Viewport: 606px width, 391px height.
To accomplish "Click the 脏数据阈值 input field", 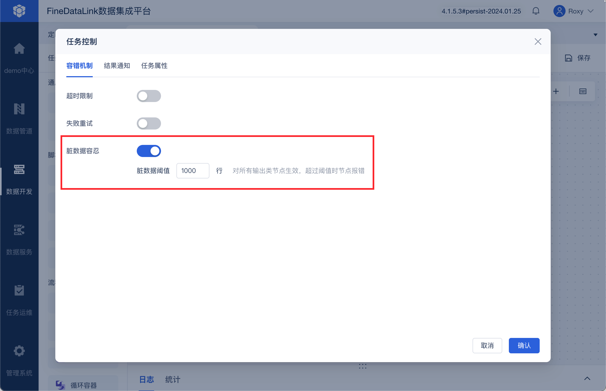I will tap(193, 171).
